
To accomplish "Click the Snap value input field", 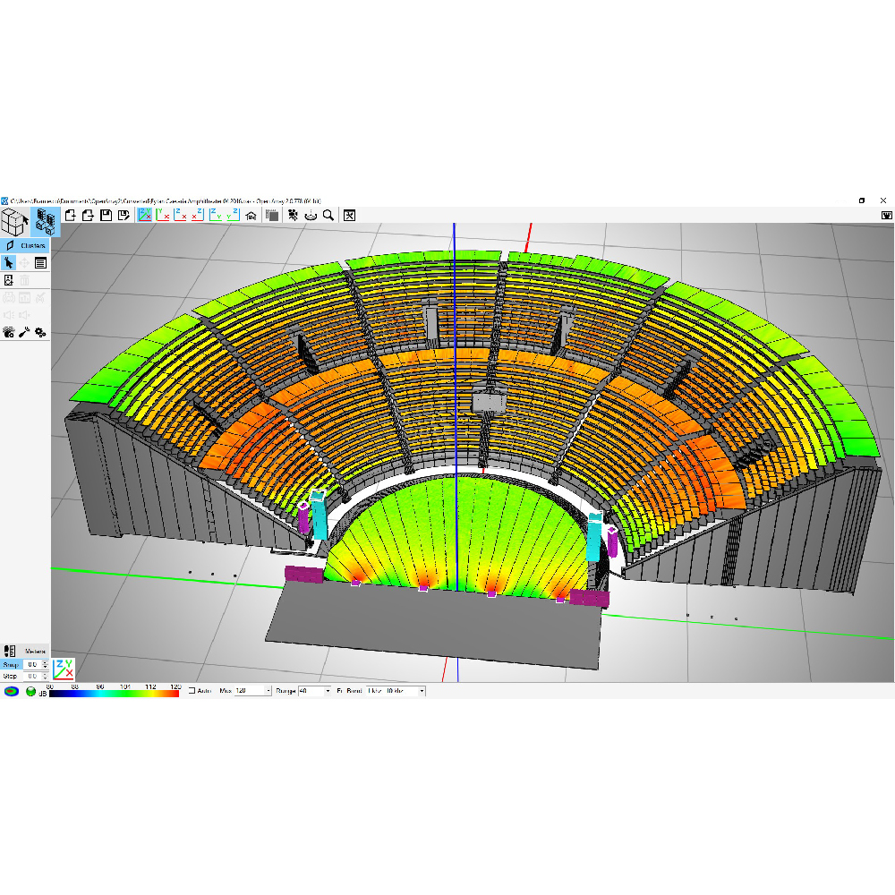I will pyautogui.click(x=31, y=664).
